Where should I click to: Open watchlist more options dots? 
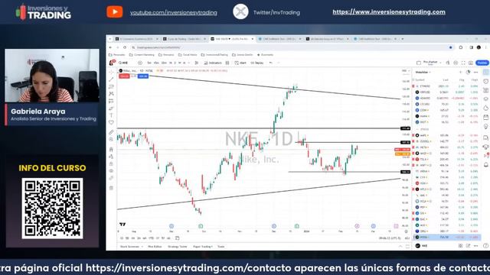point(475,73)
